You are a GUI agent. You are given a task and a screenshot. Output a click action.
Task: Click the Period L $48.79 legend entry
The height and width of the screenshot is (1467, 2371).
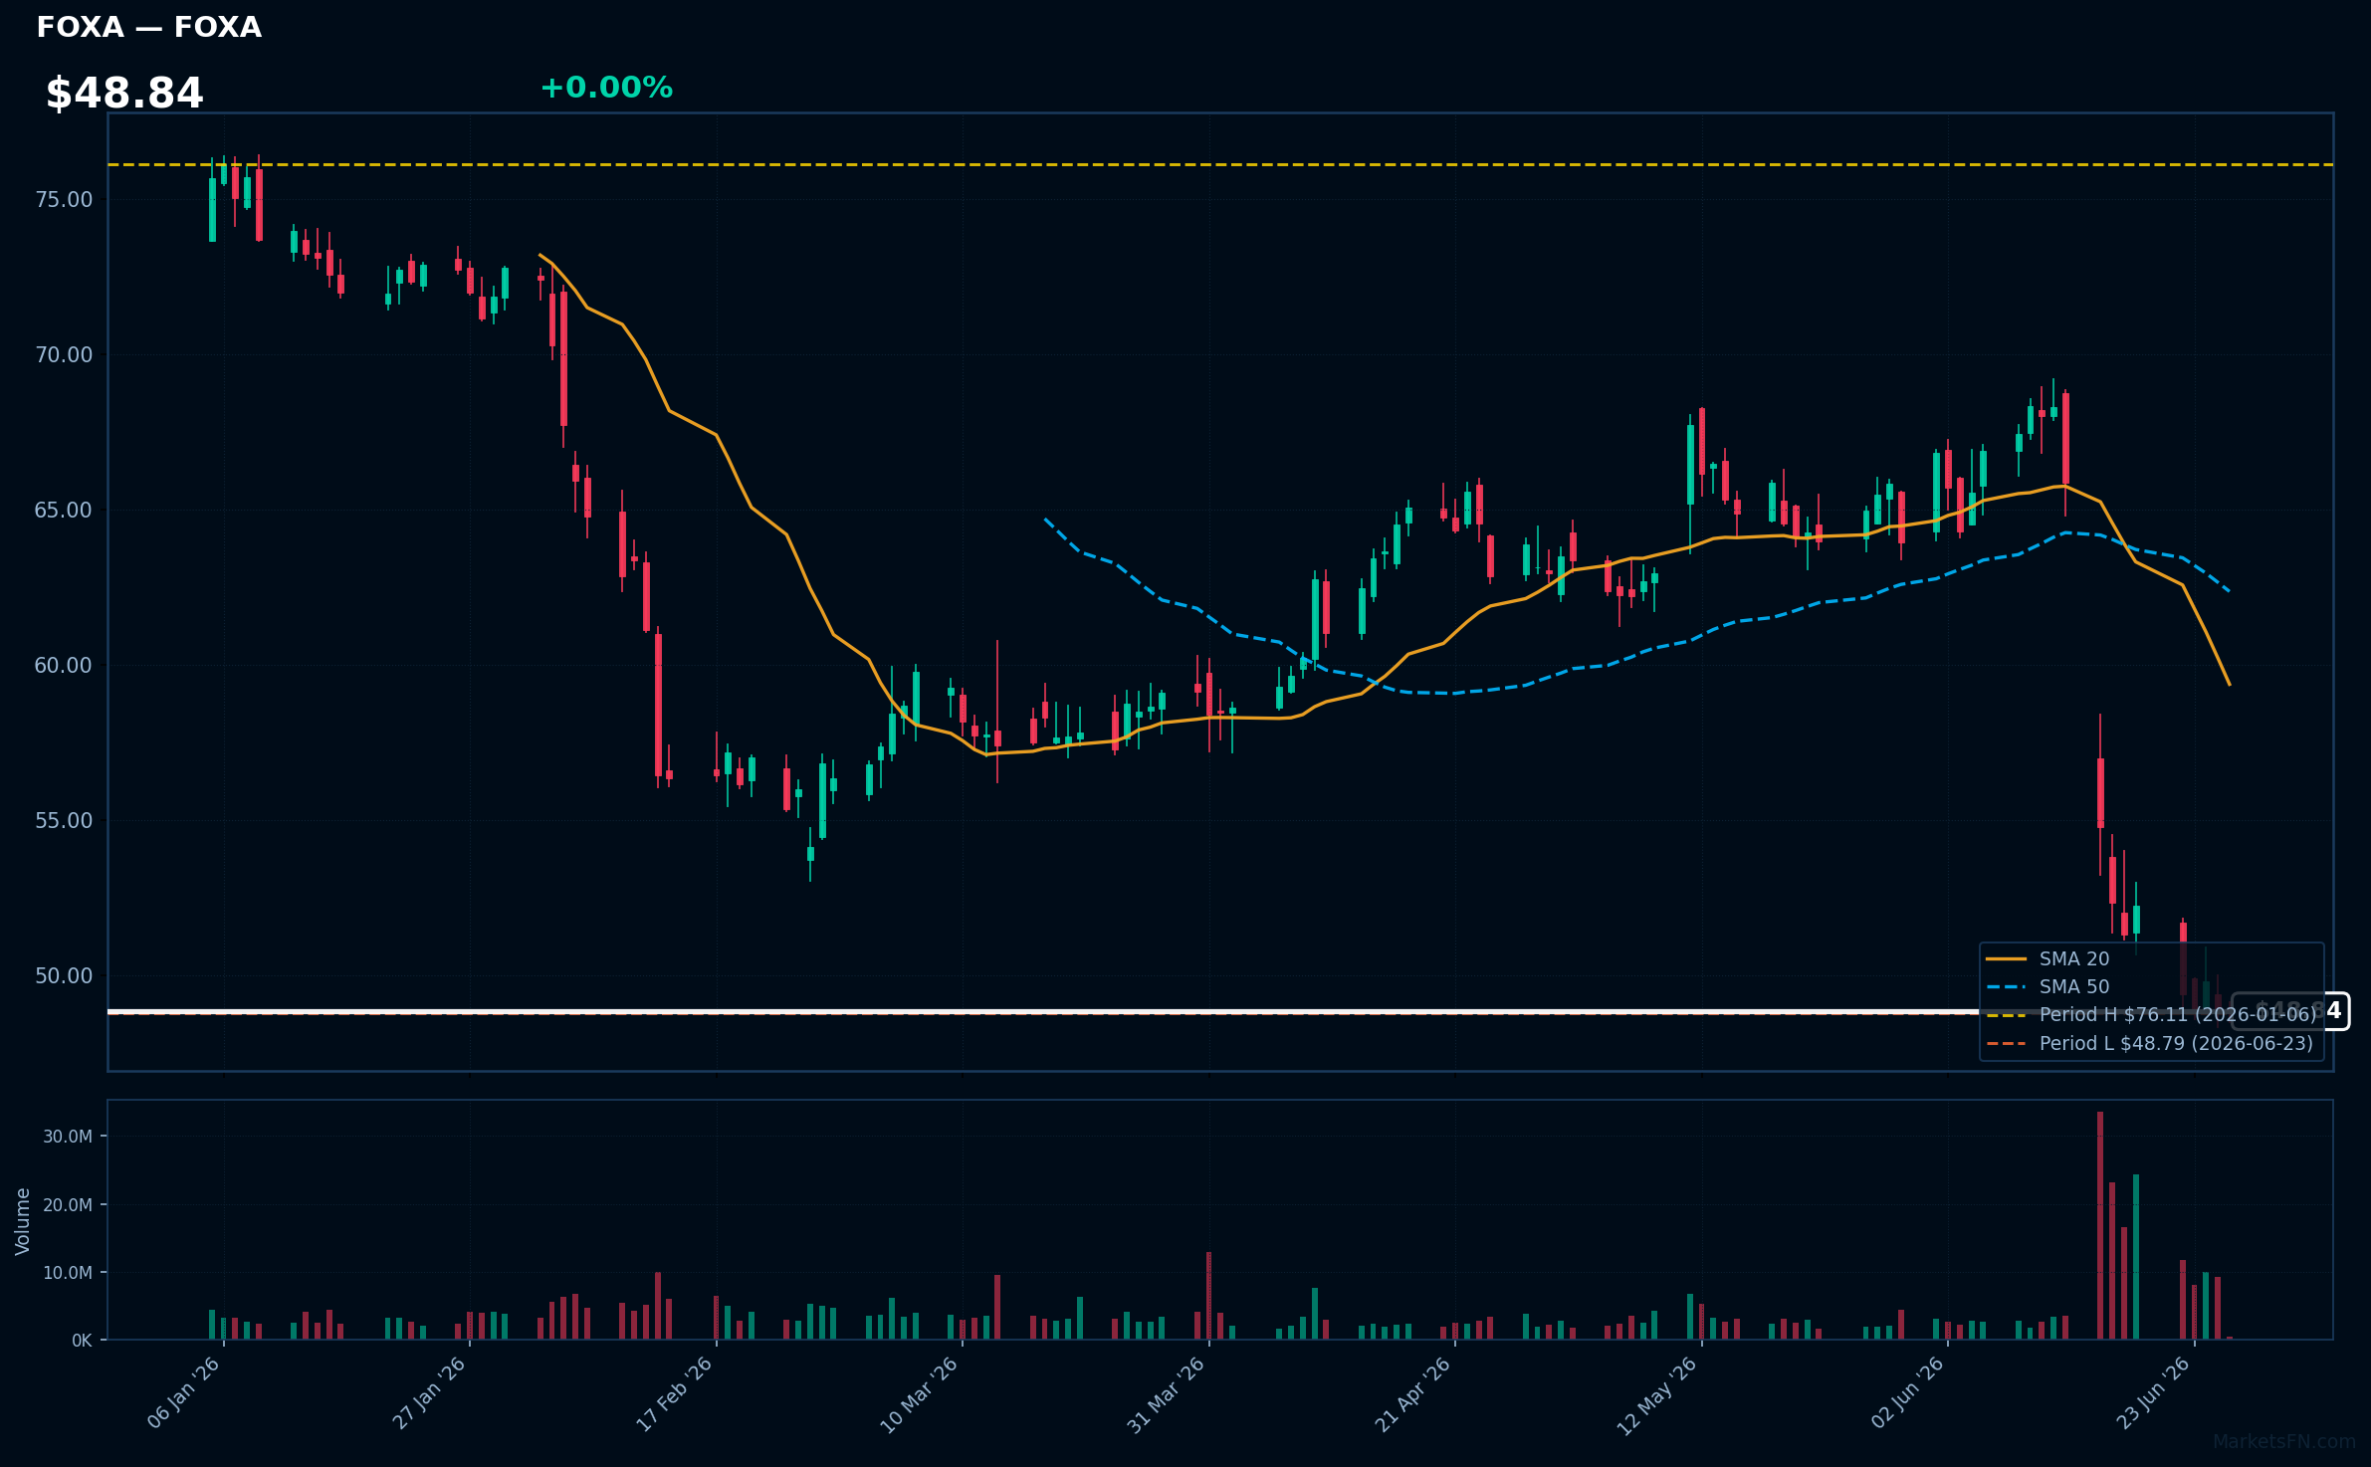(2149, 1043)
